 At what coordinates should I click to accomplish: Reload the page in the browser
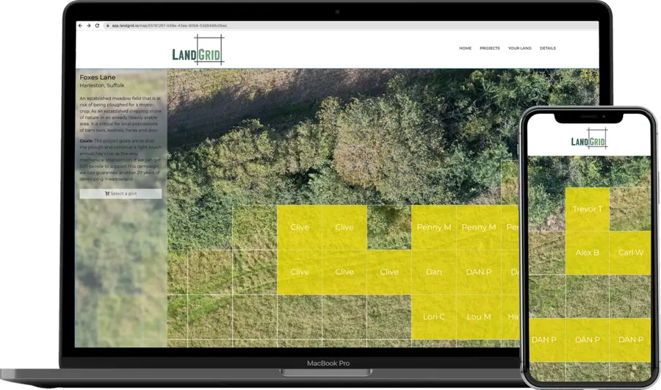coord(97,26)
